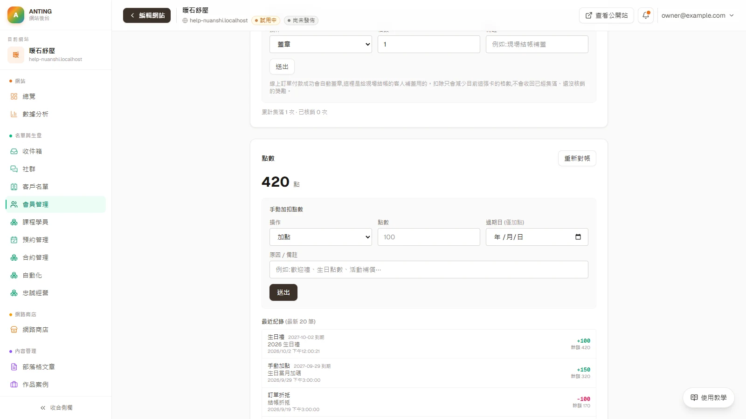Click the 忠誠經營 icon
This screenshot has width=746, height=419.
pos(14,293)
